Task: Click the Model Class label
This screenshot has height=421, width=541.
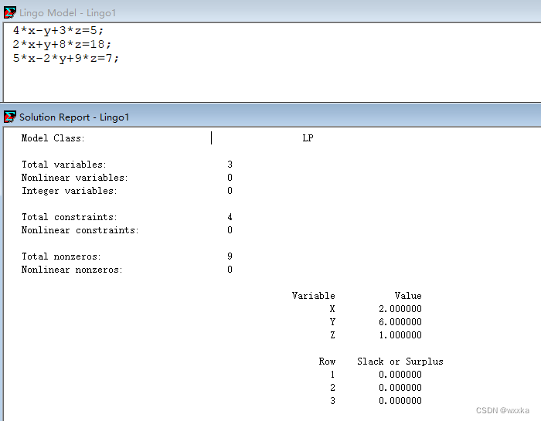Action: pyautogui.click(x=53, y=138)
